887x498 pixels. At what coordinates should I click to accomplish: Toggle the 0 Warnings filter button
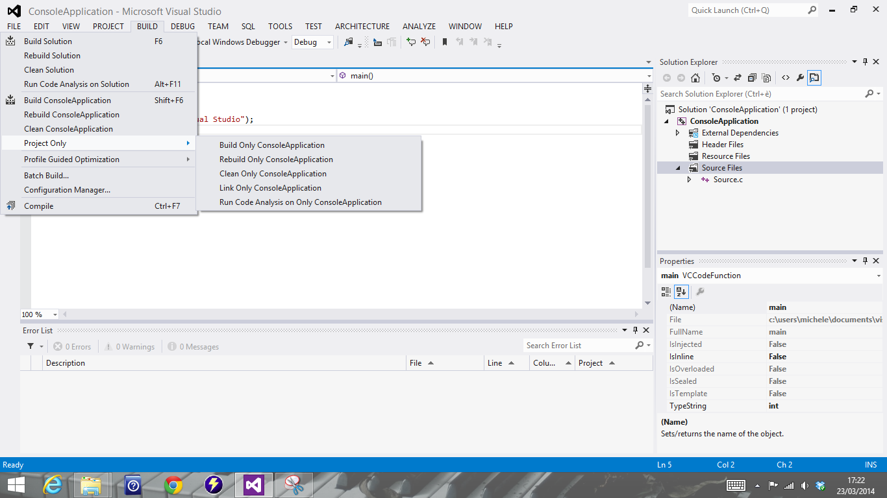coord(129,347)
